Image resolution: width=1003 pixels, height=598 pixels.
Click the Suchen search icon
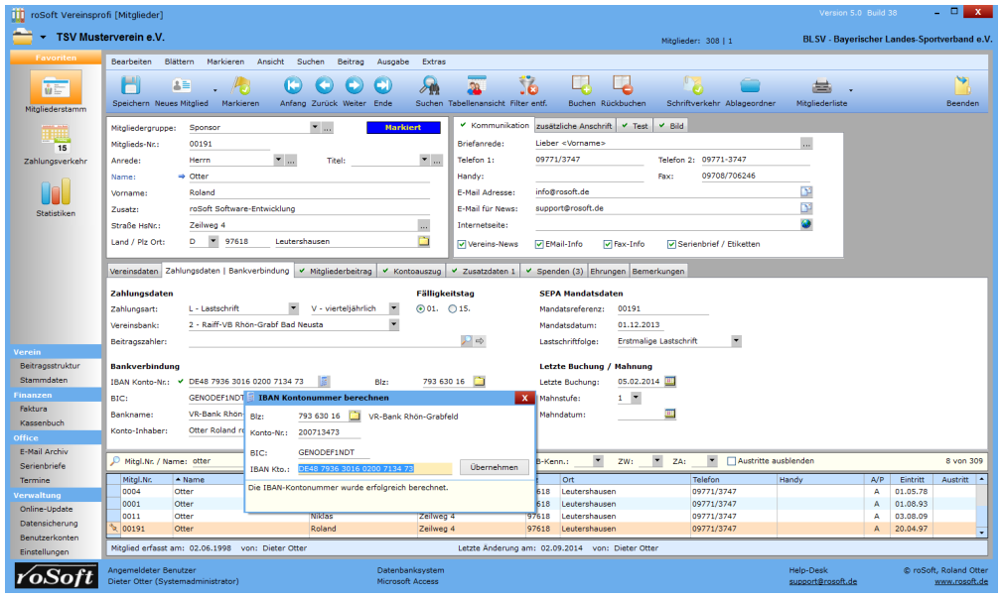tap(429, 86)
